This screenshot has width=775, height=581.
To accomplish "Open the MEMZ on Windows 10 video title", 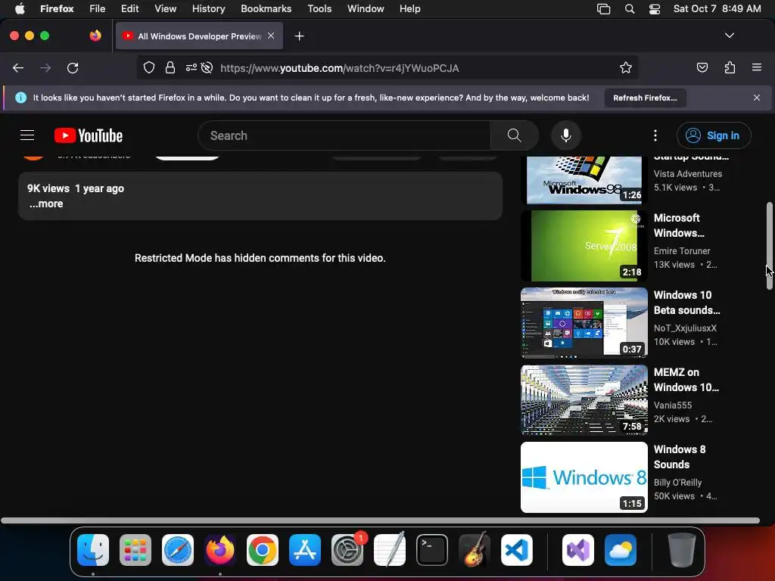I will [x=686, y=380].
